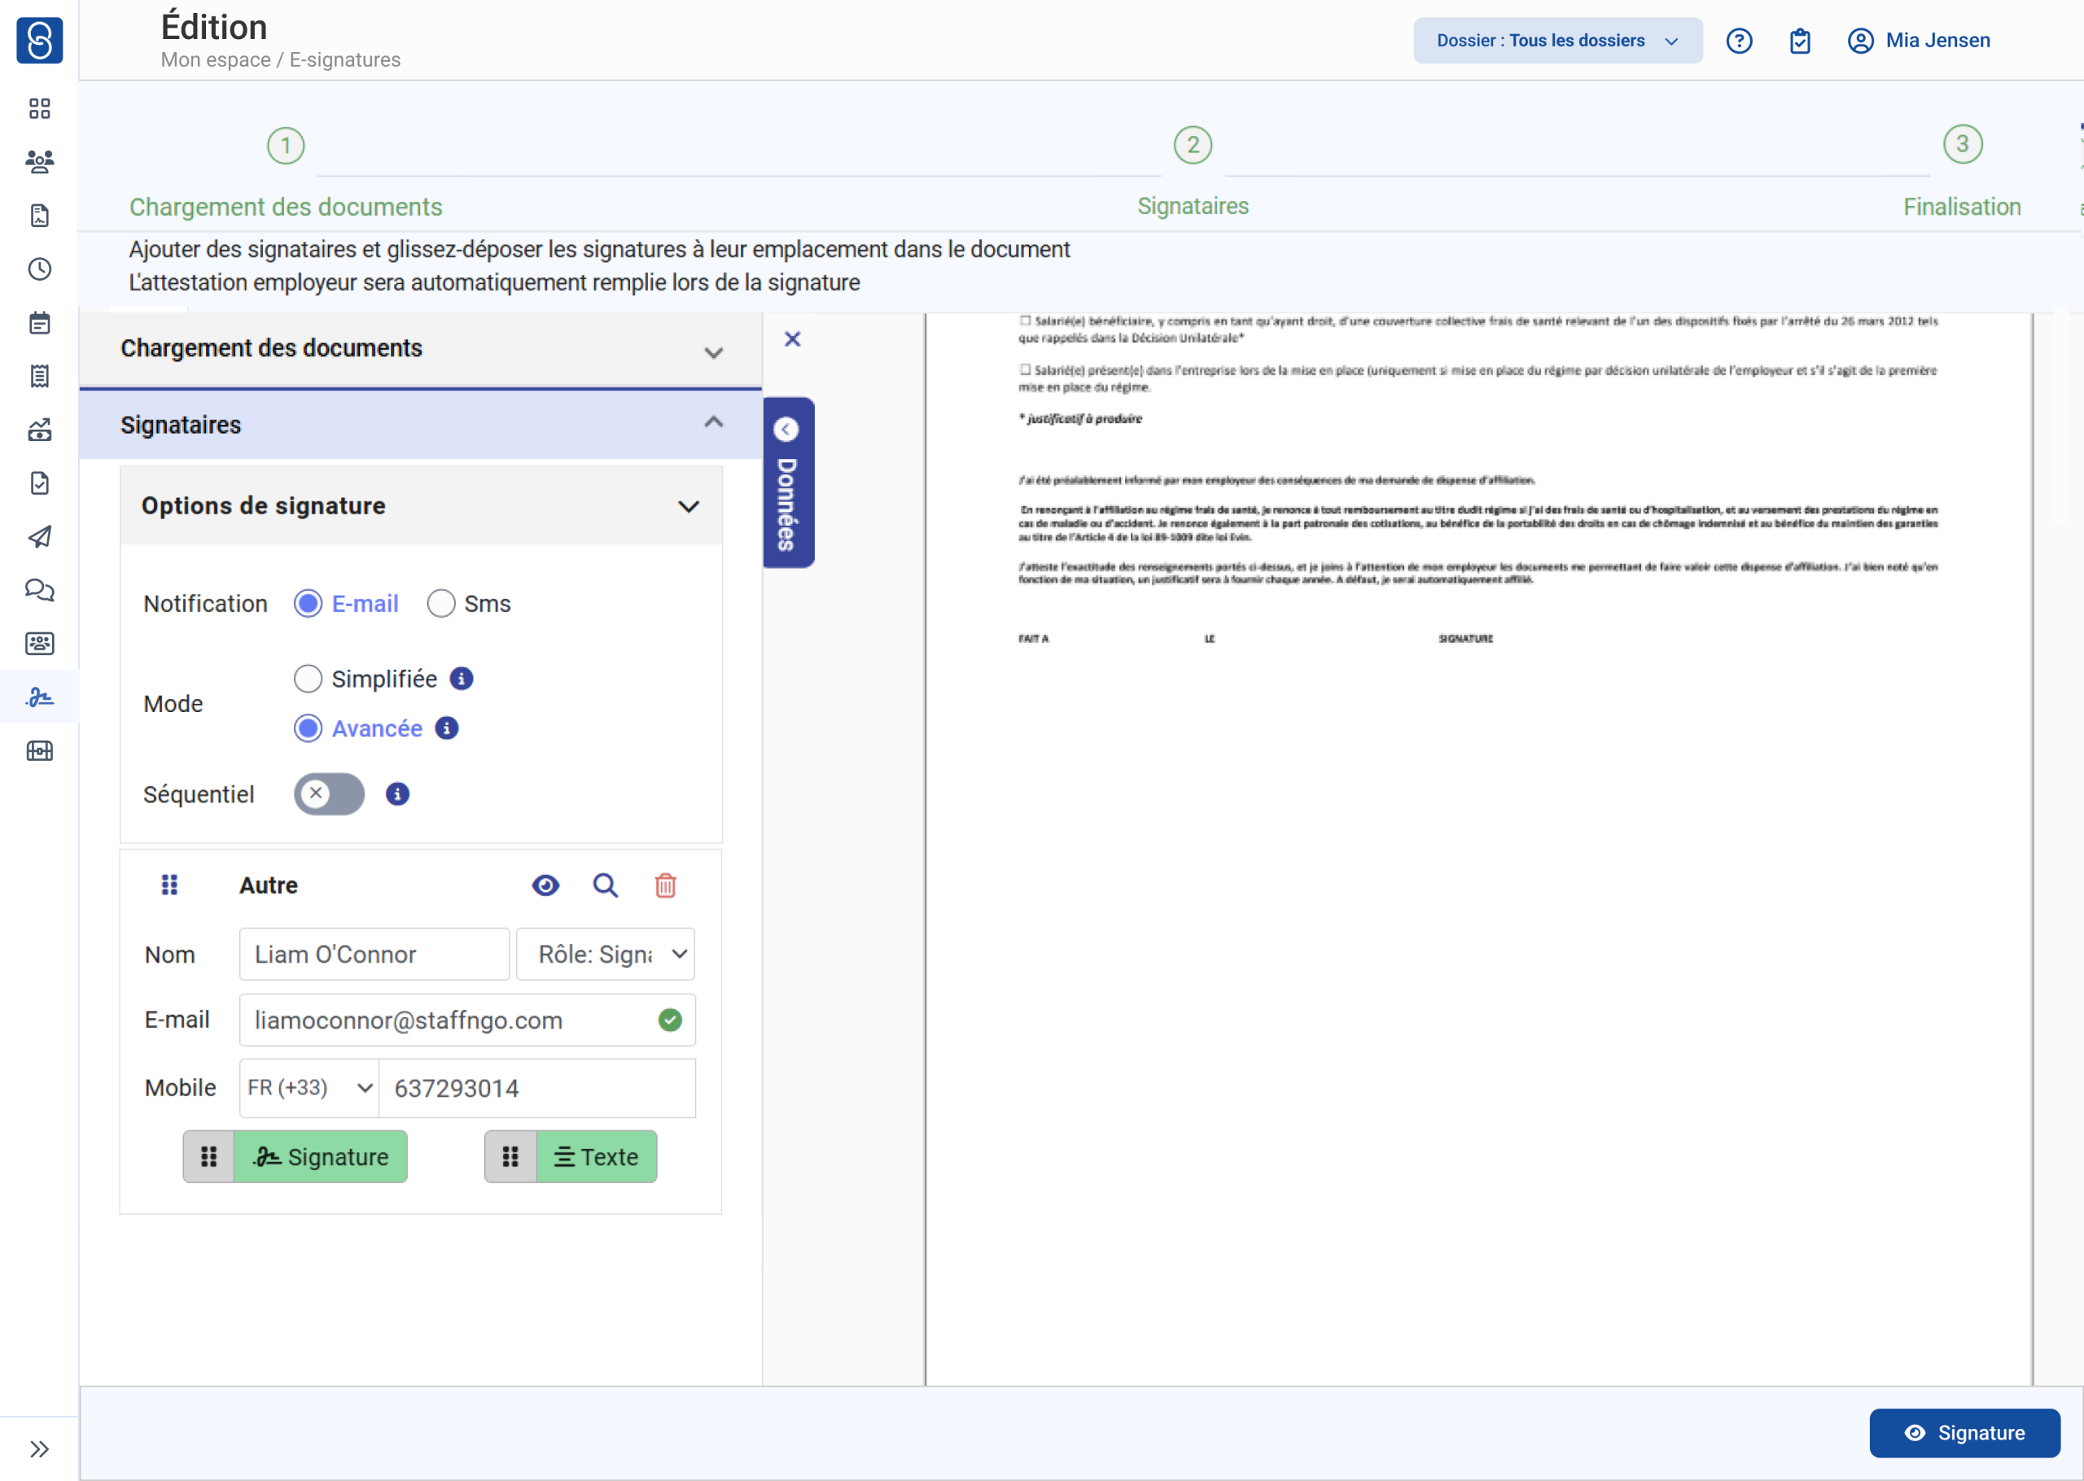Click the grip handle of the Texte field
The width and height of the screenshot is (2084, 1481).
pyautogui.click(x=510, y=1156)
